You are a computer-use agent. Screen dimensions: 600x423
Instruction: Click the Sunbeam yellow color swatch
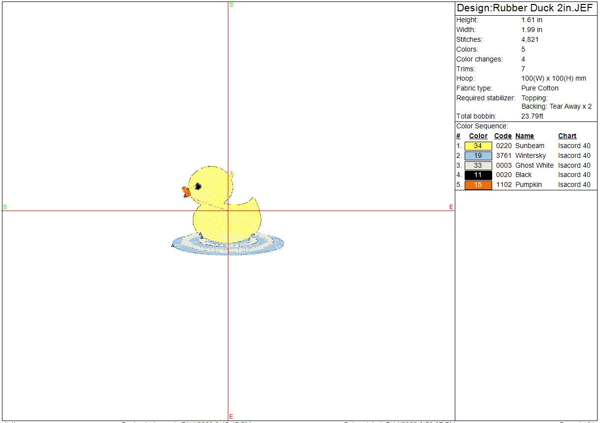pos(478,146)
